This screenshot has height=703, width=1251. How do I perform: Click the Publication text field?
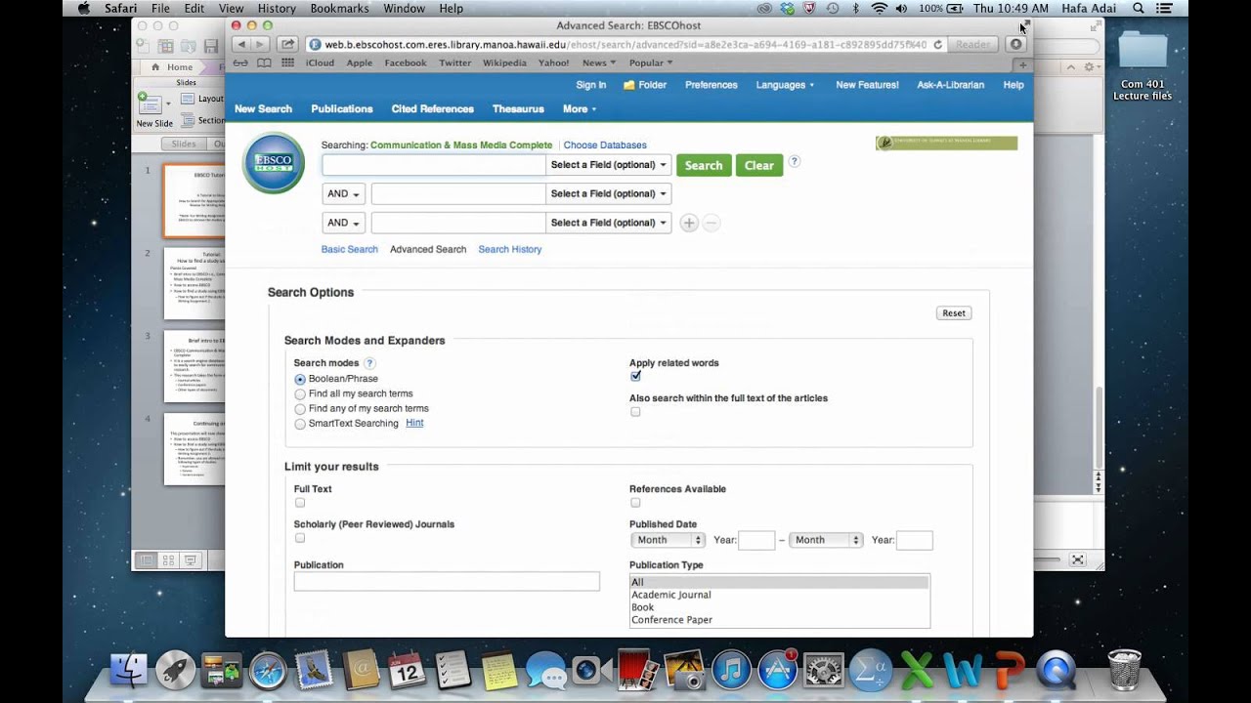[x=447, y=581]
